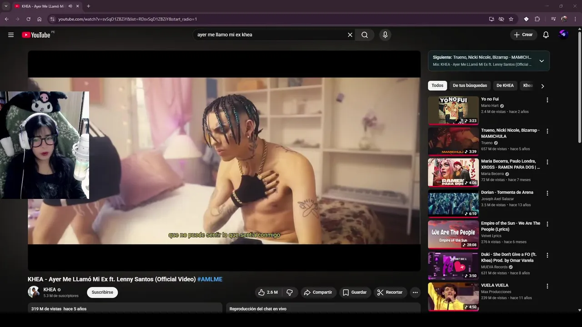This screenshot has height=327, width=582.
Task: Open more actions three-dot menu under video
Action: pyautogui.click(x=415, y=292)
